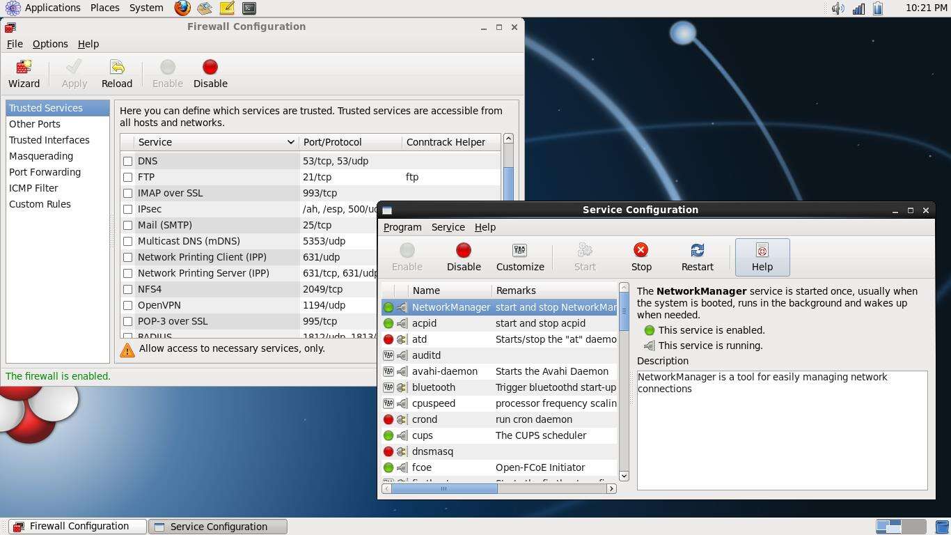Screen dimensions: 951x535
Task: Enable FTP as a trusted service
Action: click(x=128, y=177)
